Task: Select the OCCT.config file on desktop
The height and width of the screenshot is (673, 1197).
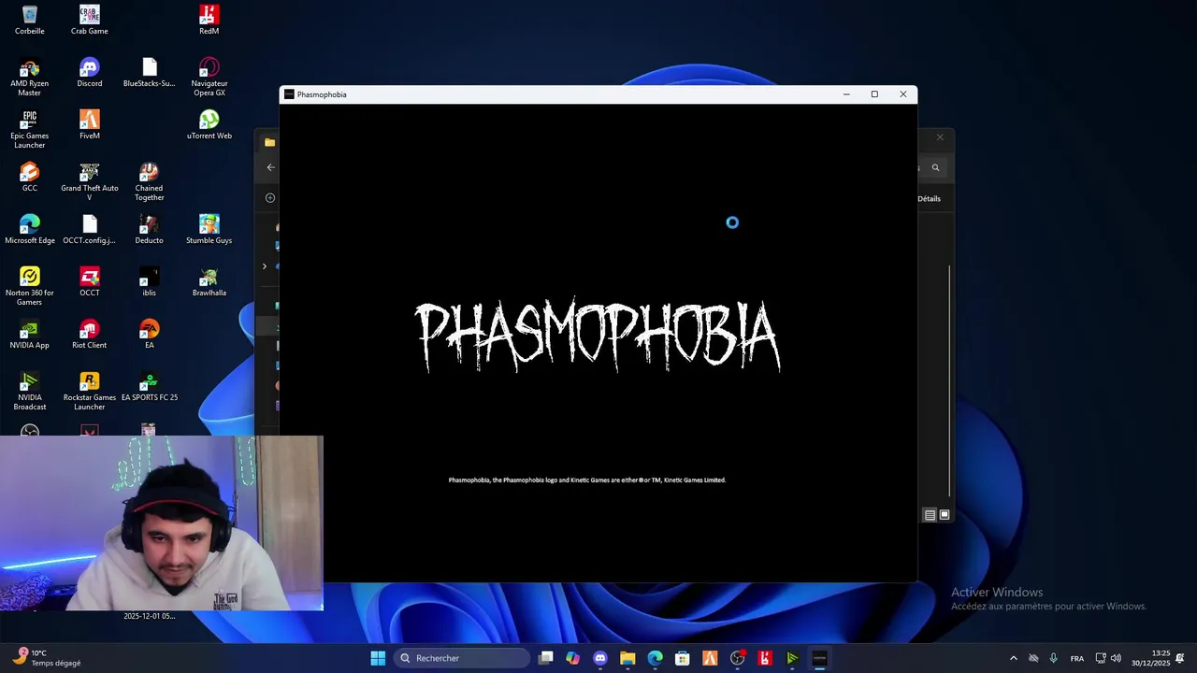Action: coord(89,229)
